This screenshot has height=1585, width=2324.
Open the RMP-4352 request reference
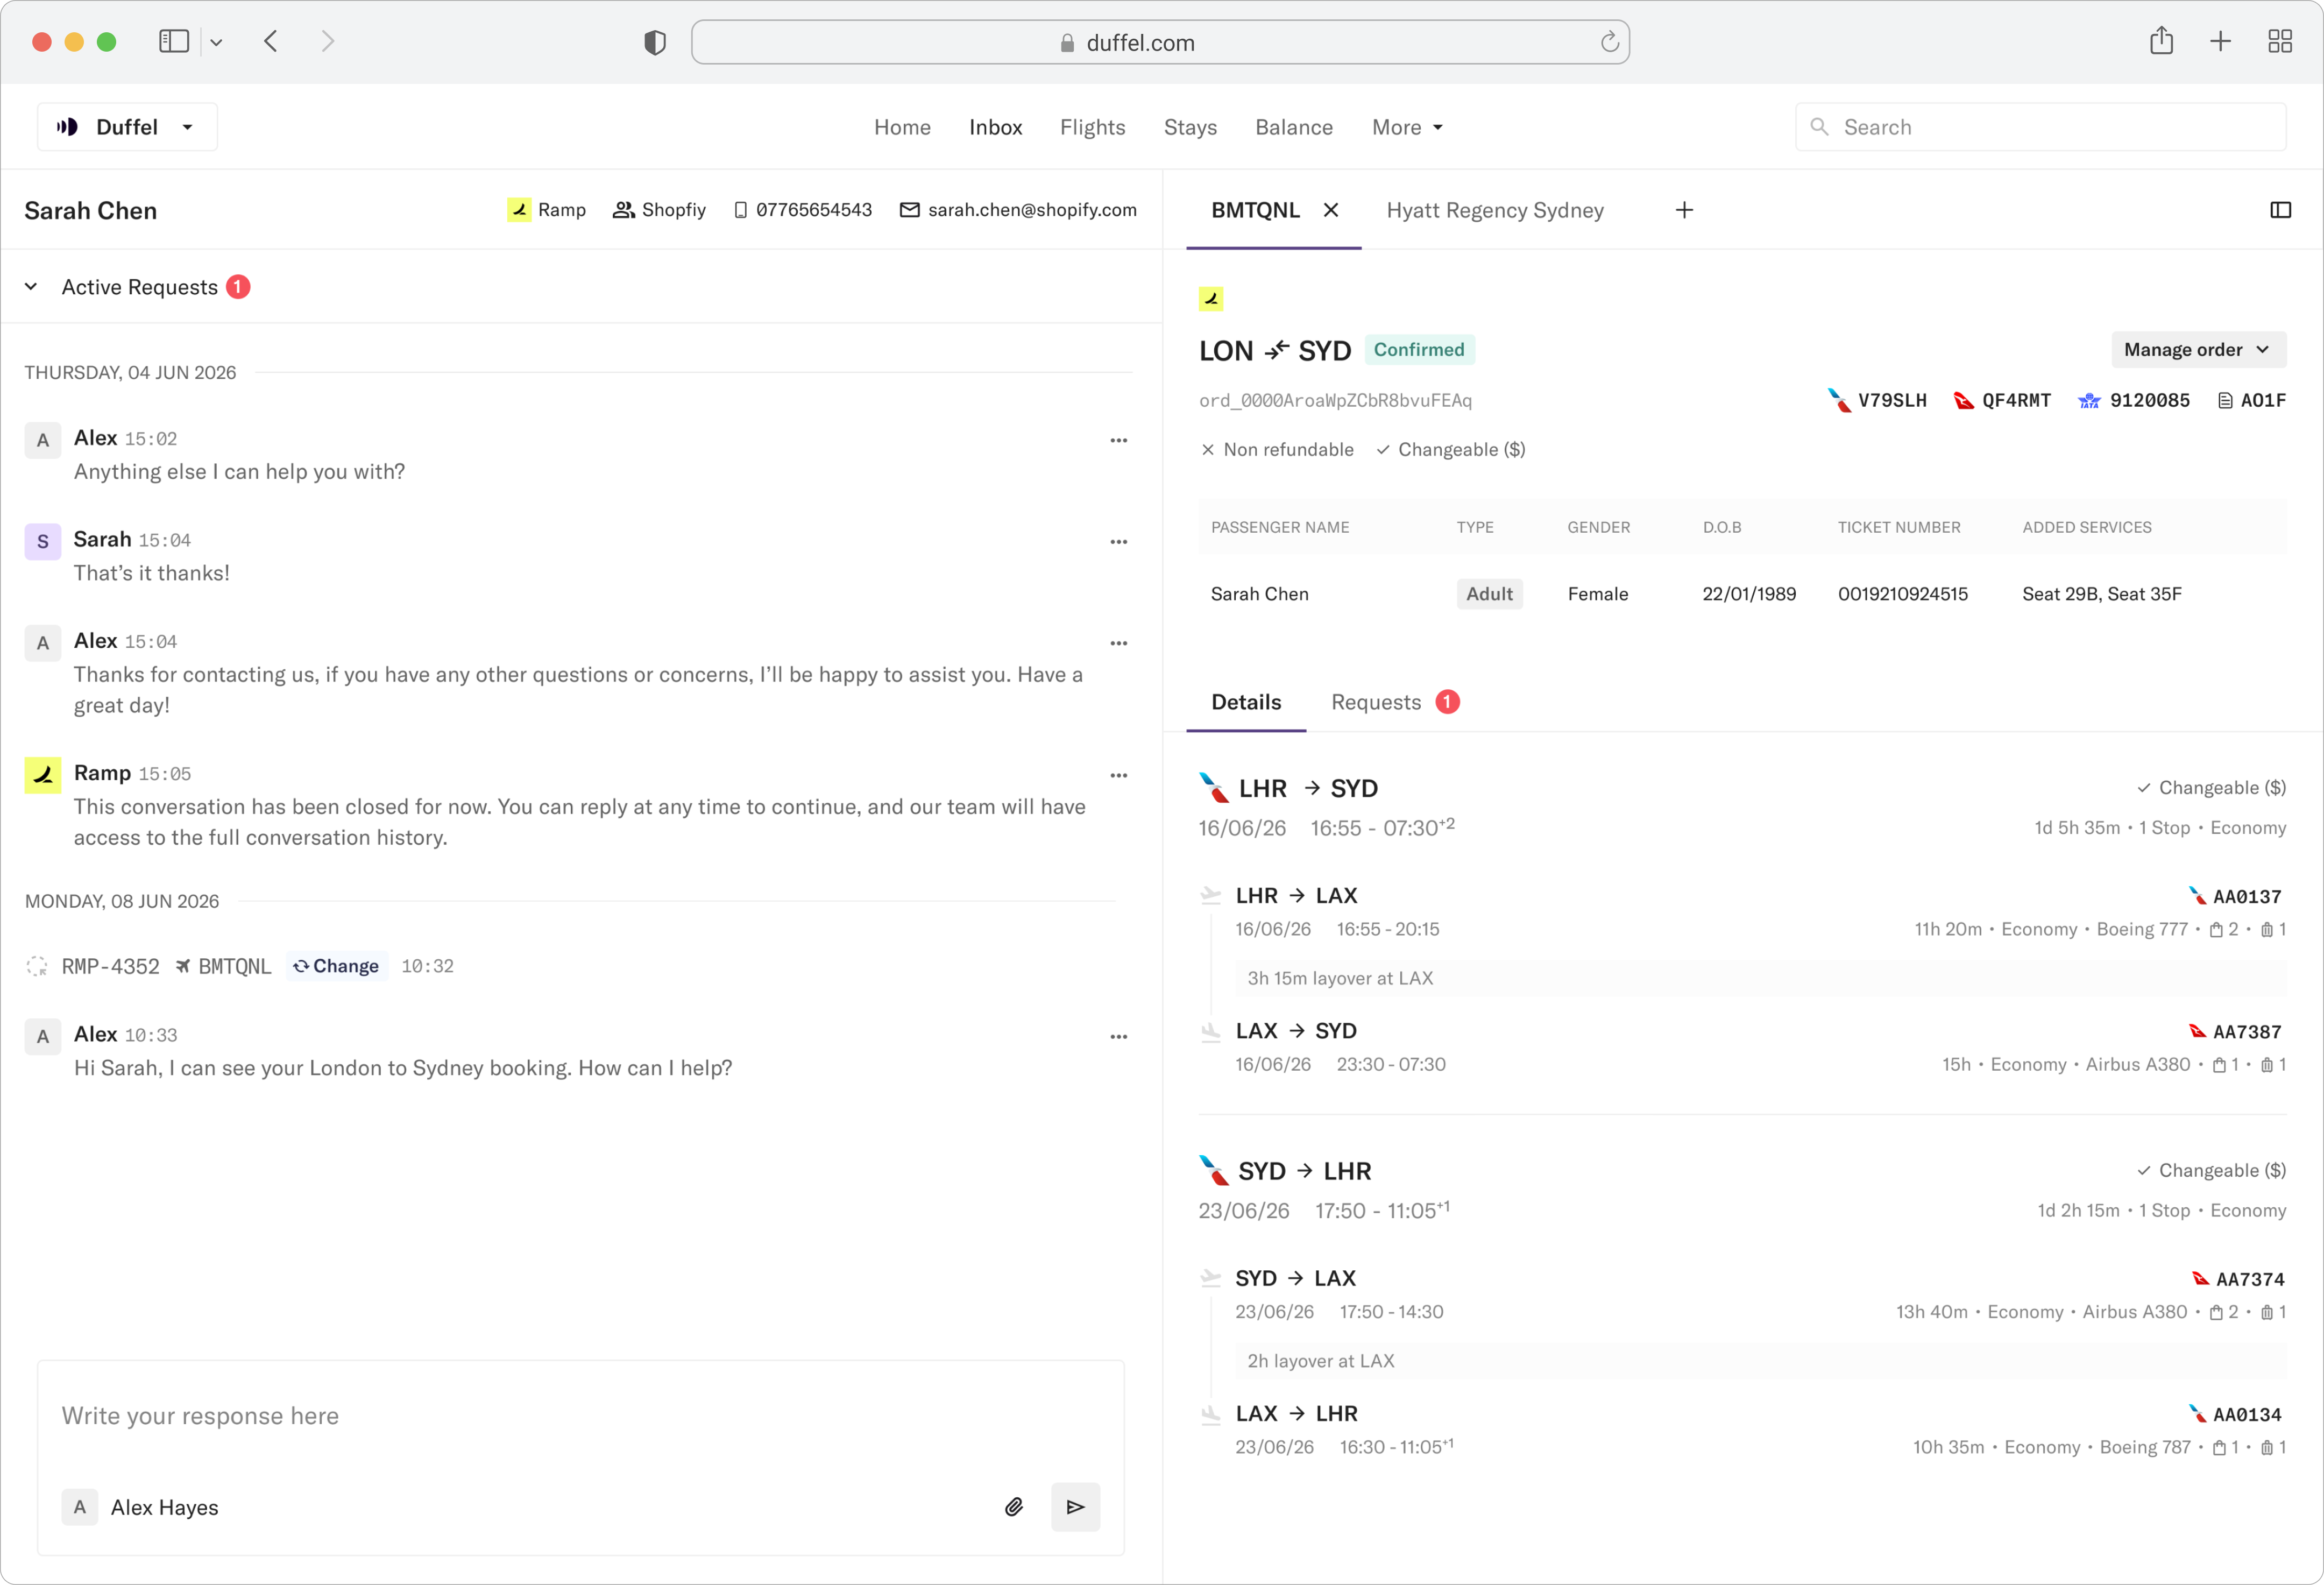point(110,966)
